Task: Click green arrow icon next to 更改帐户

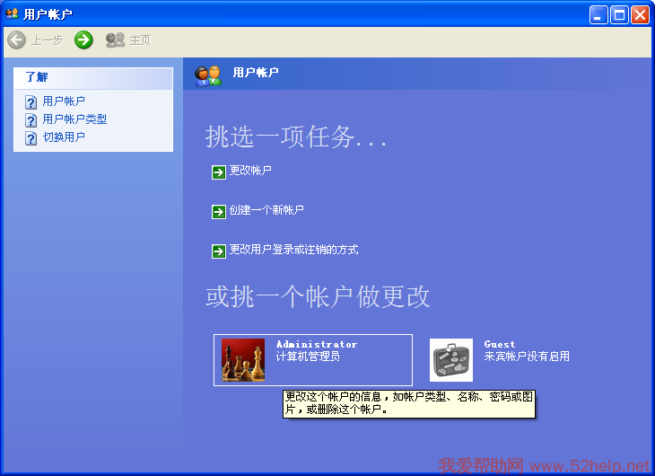Action: 219,172
